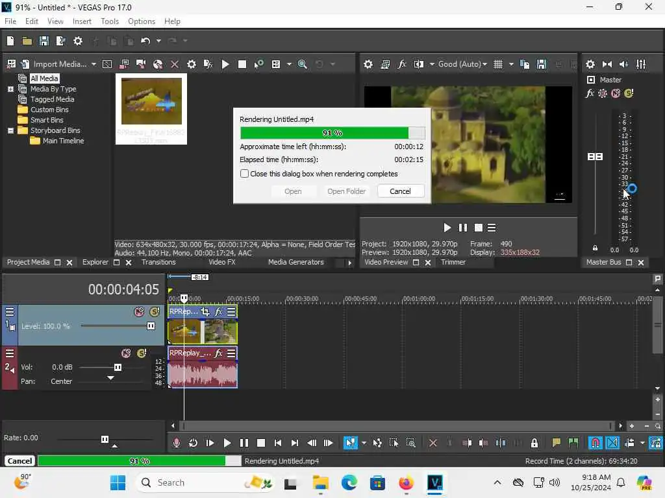
Task: Open the Video Preview hamburger menu
Action: click(492, 228)
